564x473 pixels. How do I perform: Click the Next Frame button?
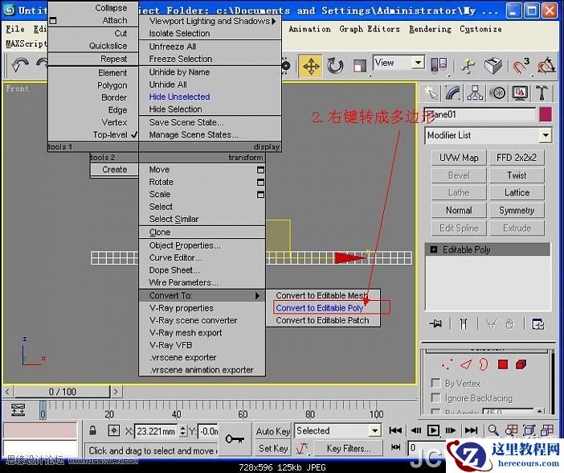pyautogui.click(x=451, y=430)
